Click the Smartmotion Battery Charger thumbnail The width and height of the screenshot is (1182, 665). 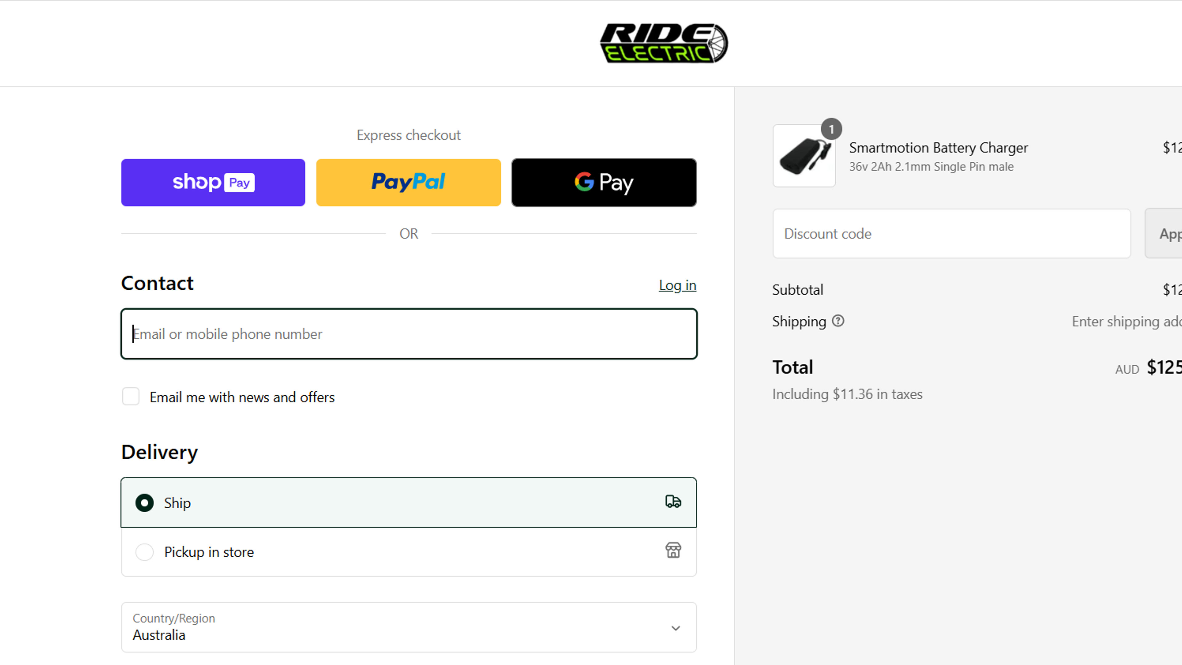coord(804,156)
